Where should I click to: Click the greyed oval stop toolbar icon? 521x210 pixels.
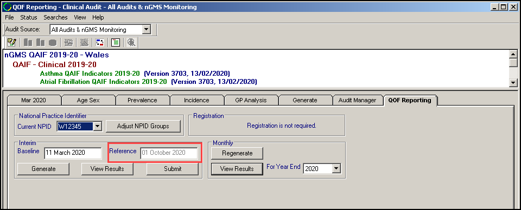tap(53, 42)
